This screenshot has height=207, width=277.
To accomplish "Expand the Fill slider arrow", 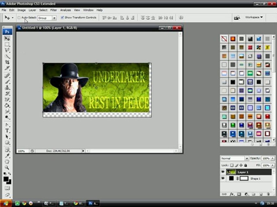I will 273,165.
